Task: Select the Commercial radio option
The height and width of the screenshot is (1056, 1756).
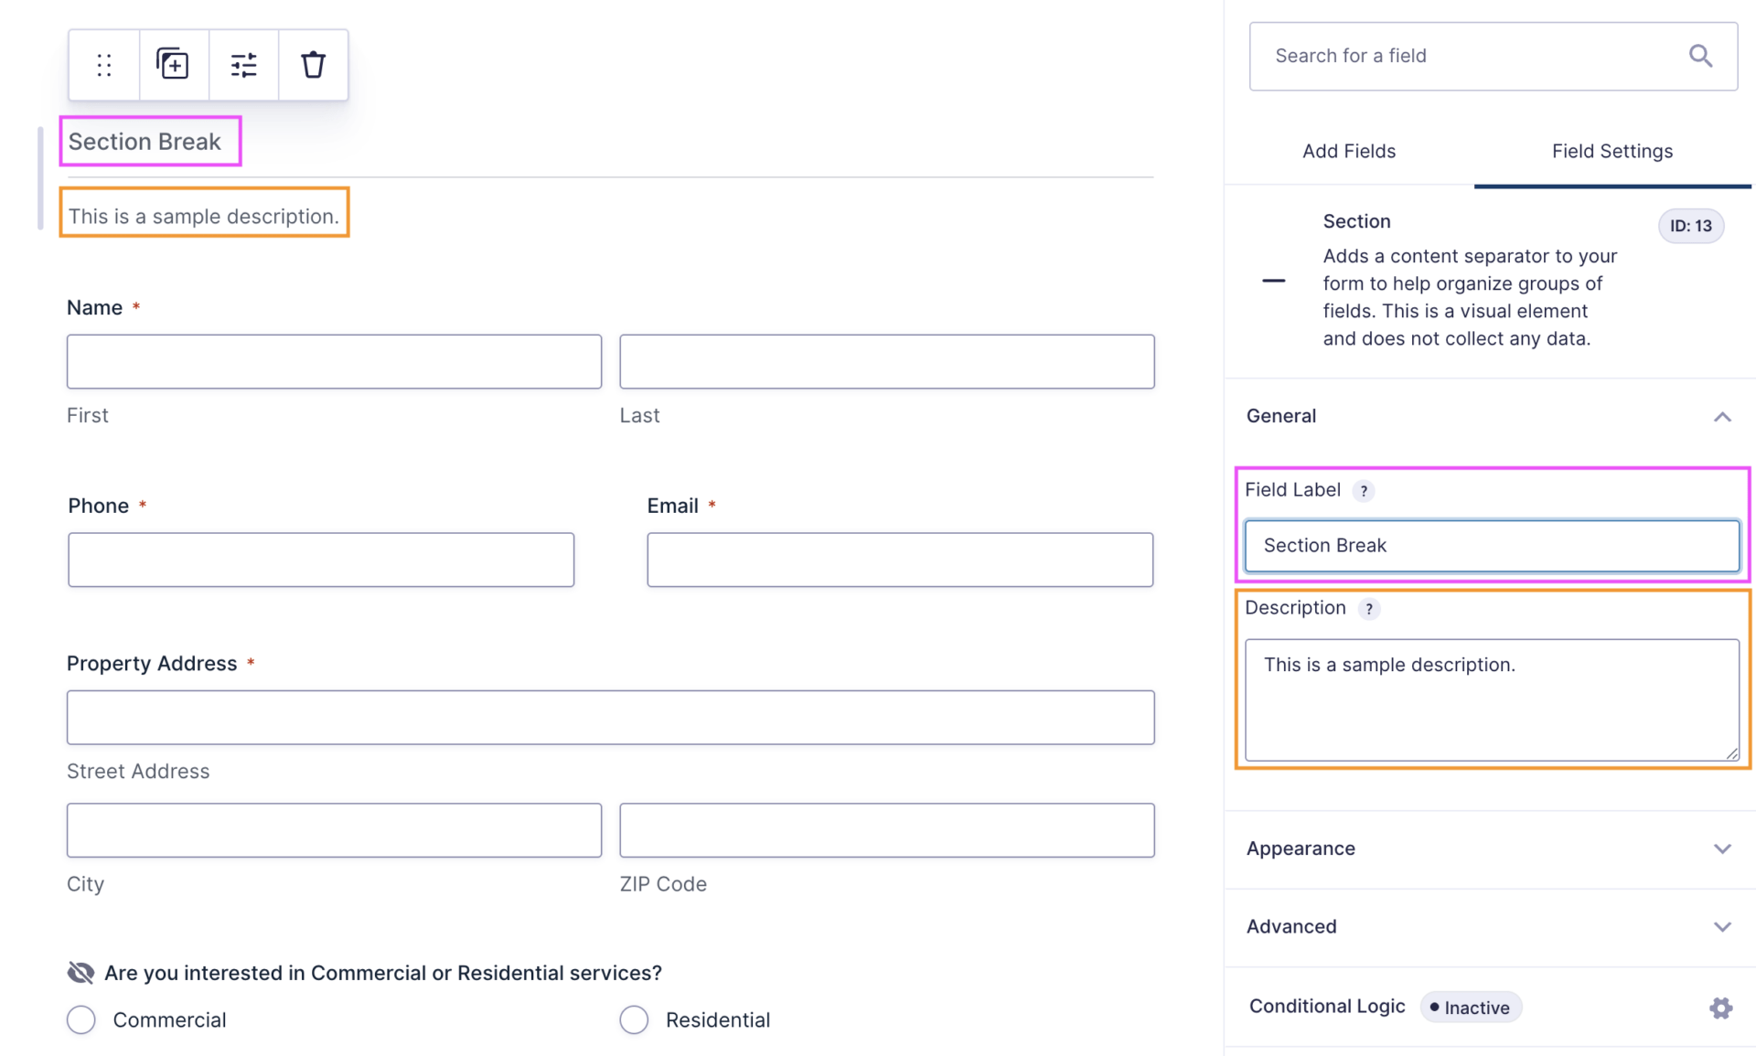Action: click(x=81, y=1019)
